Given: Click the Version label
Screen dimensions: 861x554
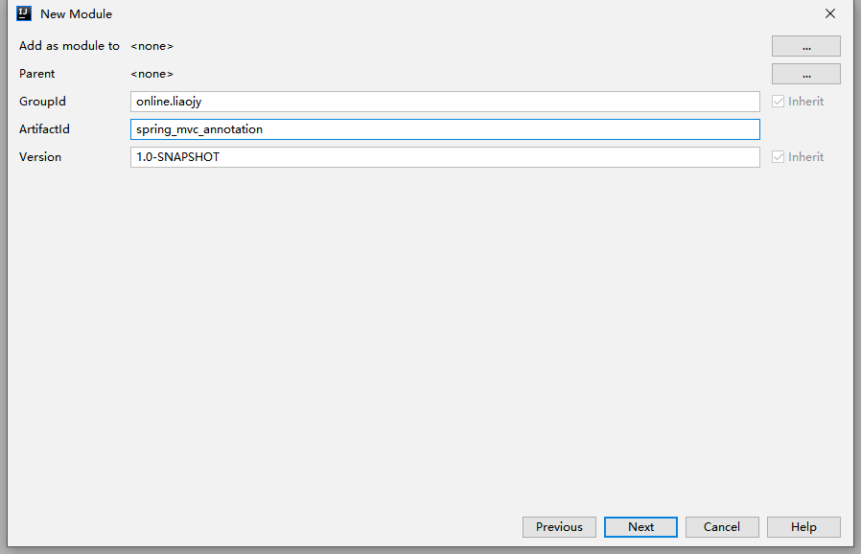Looking at the screenshot, I should [40, 157].
